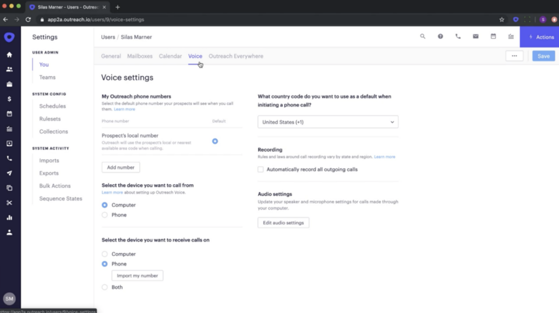The width and height of the screenshot is (559, 313).
Task: Open the Prospects people icon
Action: pos(9,69)
